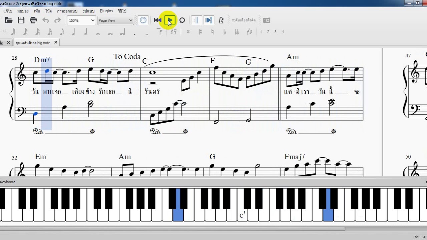This screenshot has width=427, height=240.
Task: Click the keyboard panel horizontal scrollbar
Action: (172, 229)
